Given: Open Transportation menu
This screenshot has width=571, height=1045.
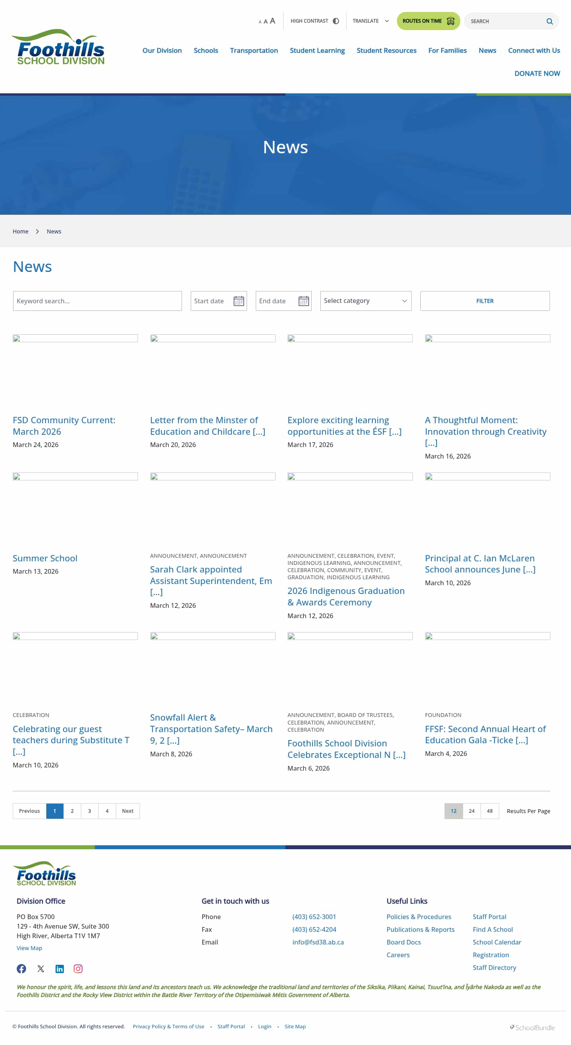Looking at the screenshot, I should pos(254,50).
